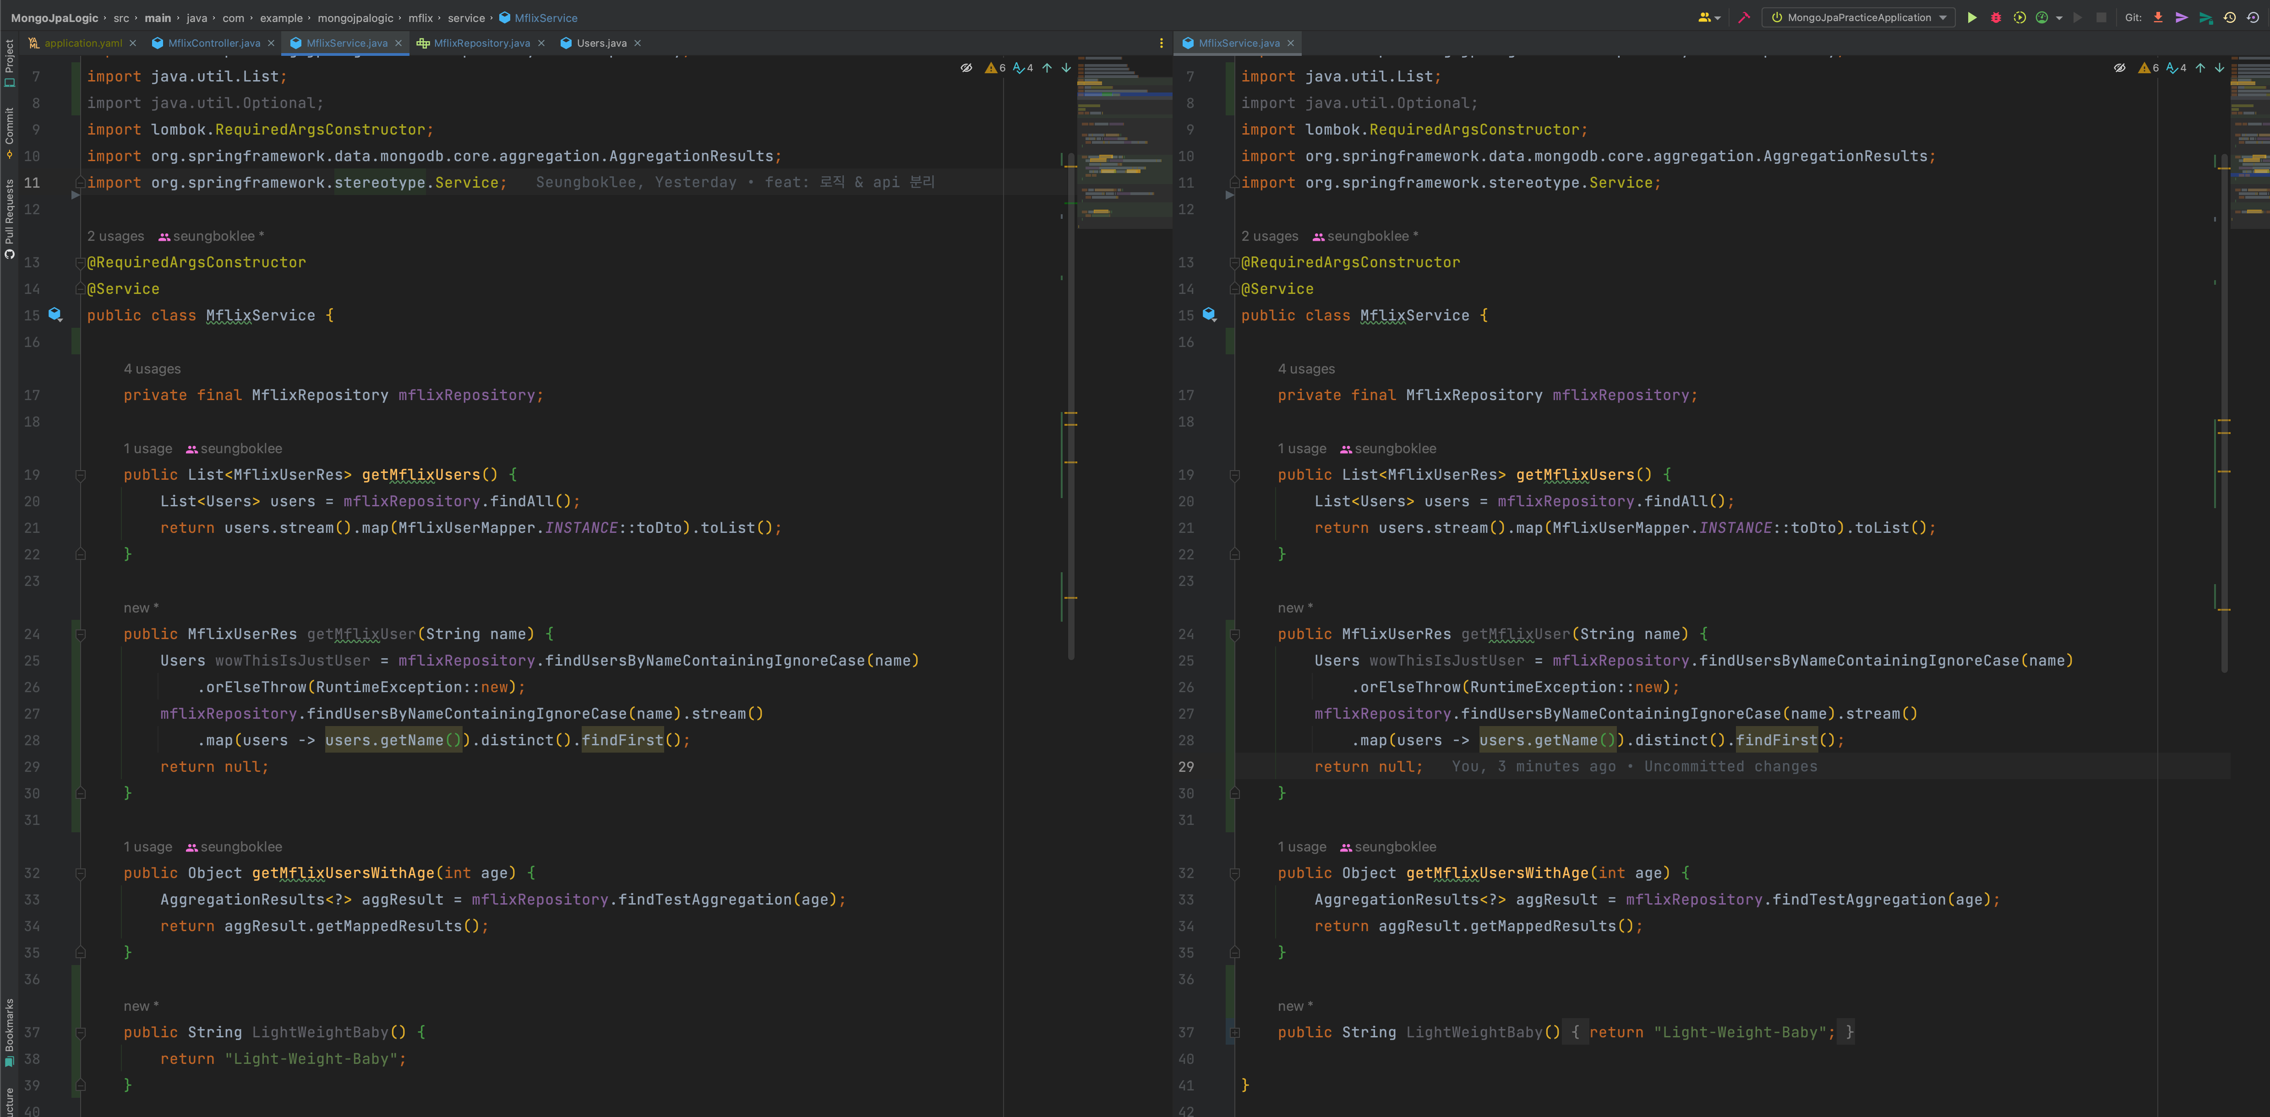Toggle reader mode eye icon in right editor
Image resolution: width=2270 pixels, height=1117 pixels.
tap(2119, 68)
